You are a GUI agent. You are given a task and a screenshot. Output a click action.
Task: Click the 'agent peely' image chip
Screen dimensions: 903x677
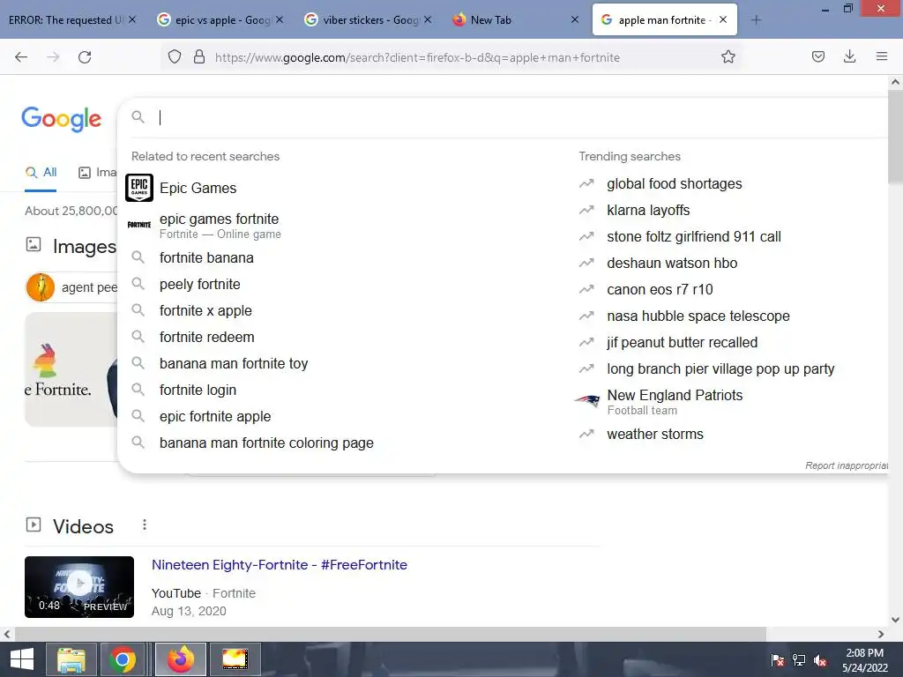(x=71, y=287)
